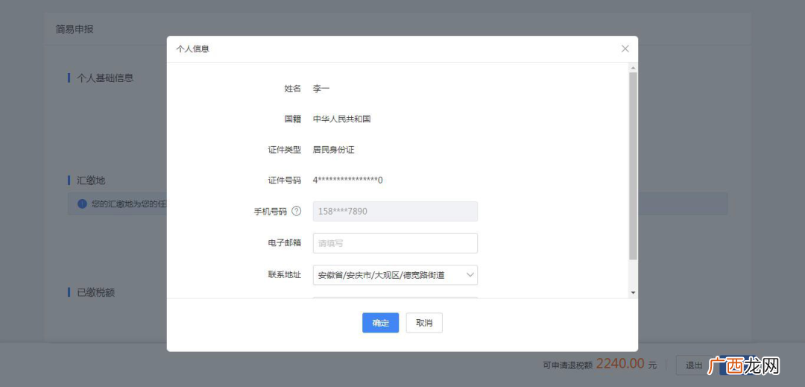Click the 电子邮箱 field label

(x=285, y=242)
